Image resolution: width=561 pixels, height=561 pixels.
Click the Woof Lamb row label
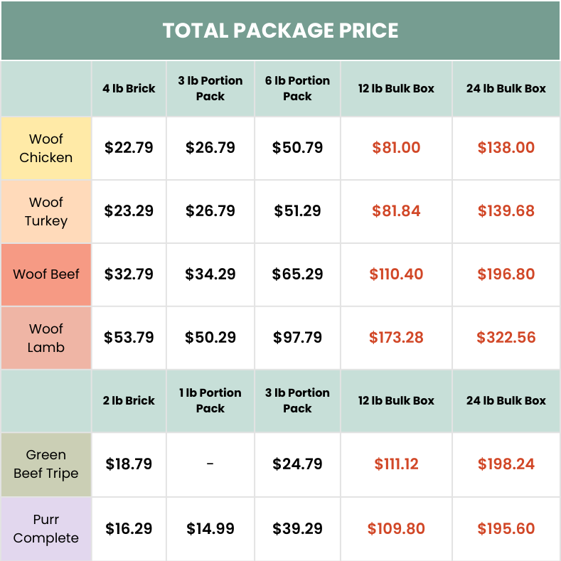pyautogui.click(x=46, y=338)
